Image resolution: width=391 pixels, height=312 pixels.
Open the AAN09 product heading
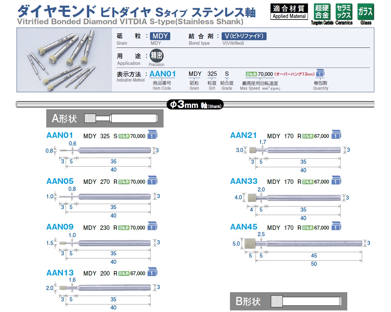click(60, 227)
